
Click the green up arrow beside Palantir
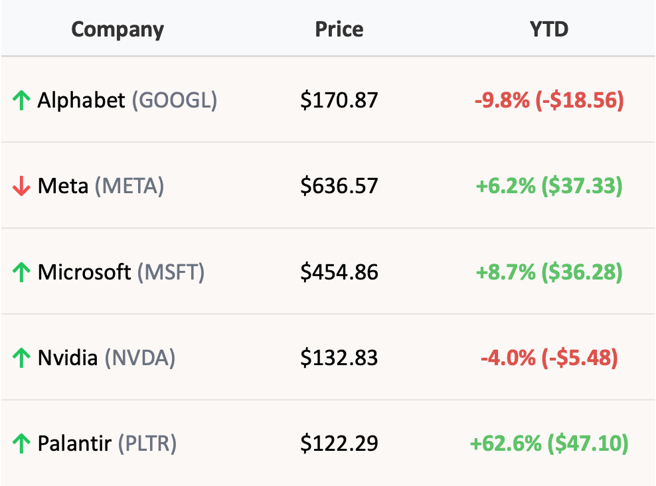[x=21, y=444]
